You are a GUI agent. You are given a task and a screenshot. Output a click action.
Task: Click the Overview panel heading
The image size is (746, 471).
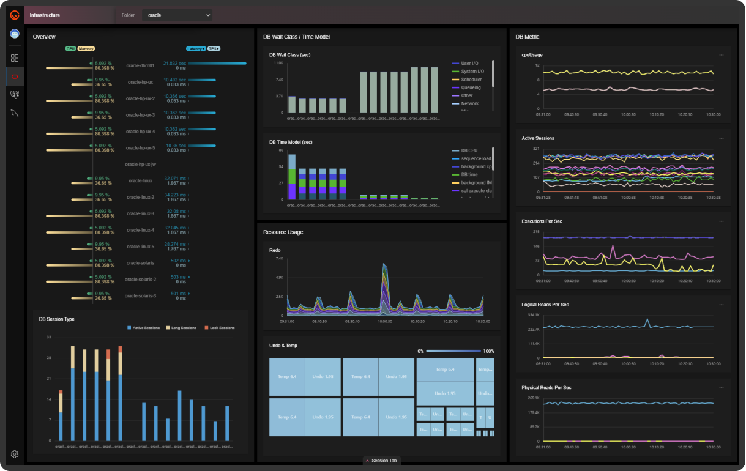[44, 37]
